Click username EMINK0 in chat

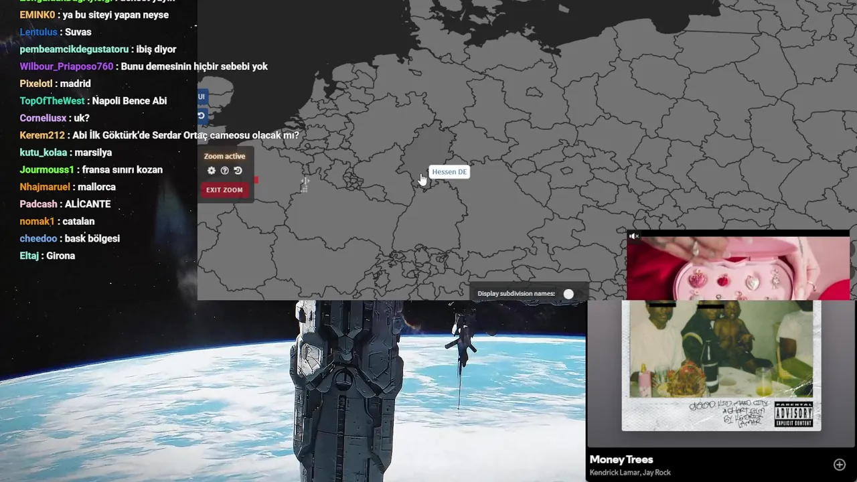(x=37, y=15)
